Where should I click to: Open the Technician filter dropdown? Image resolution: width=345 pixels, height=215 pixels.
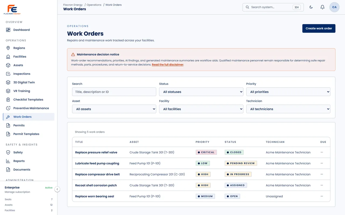(x=288, y=109)
